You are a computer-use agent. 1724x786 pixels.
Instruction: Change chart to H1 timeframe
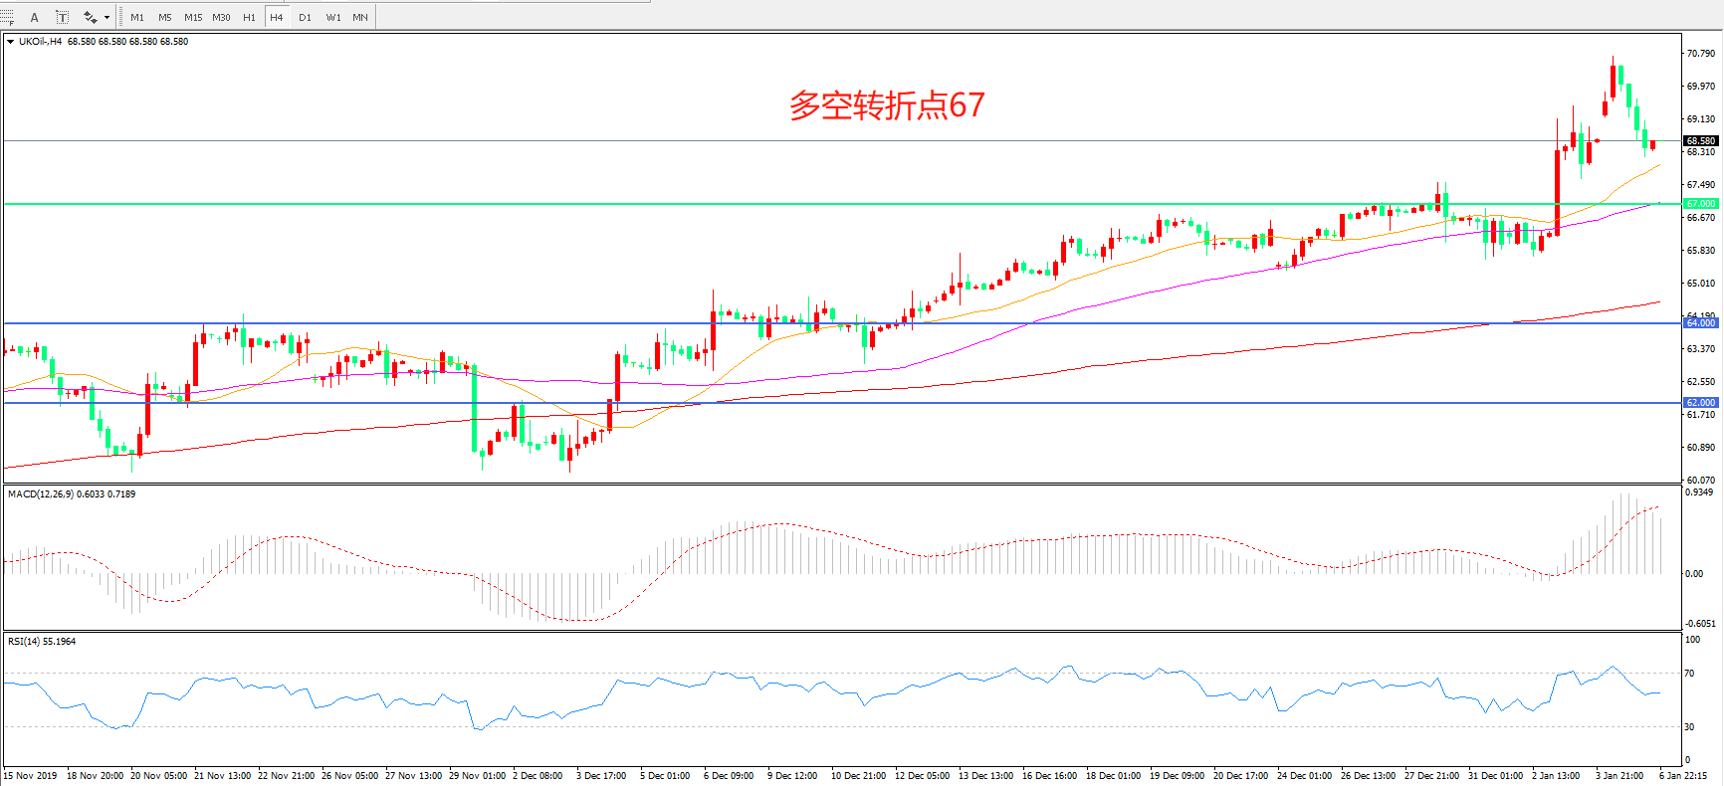pos(249,17)
